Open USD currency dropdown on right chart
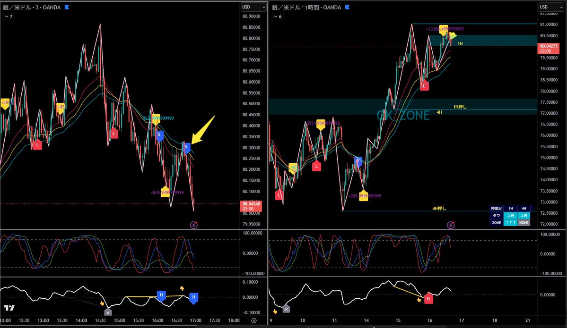Screen dimensions: 567x328 (551, 7)
